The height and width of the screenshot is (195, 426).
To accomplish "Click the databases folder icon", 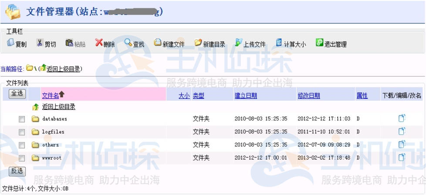I will click(x=35, y=119).
